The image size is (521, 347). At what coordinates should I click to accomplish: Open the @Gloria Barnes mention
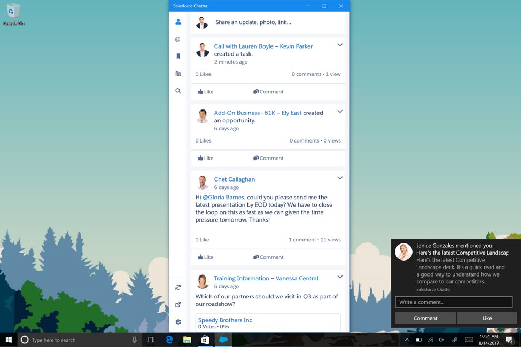pyautogui.click(x=223, y=197)
